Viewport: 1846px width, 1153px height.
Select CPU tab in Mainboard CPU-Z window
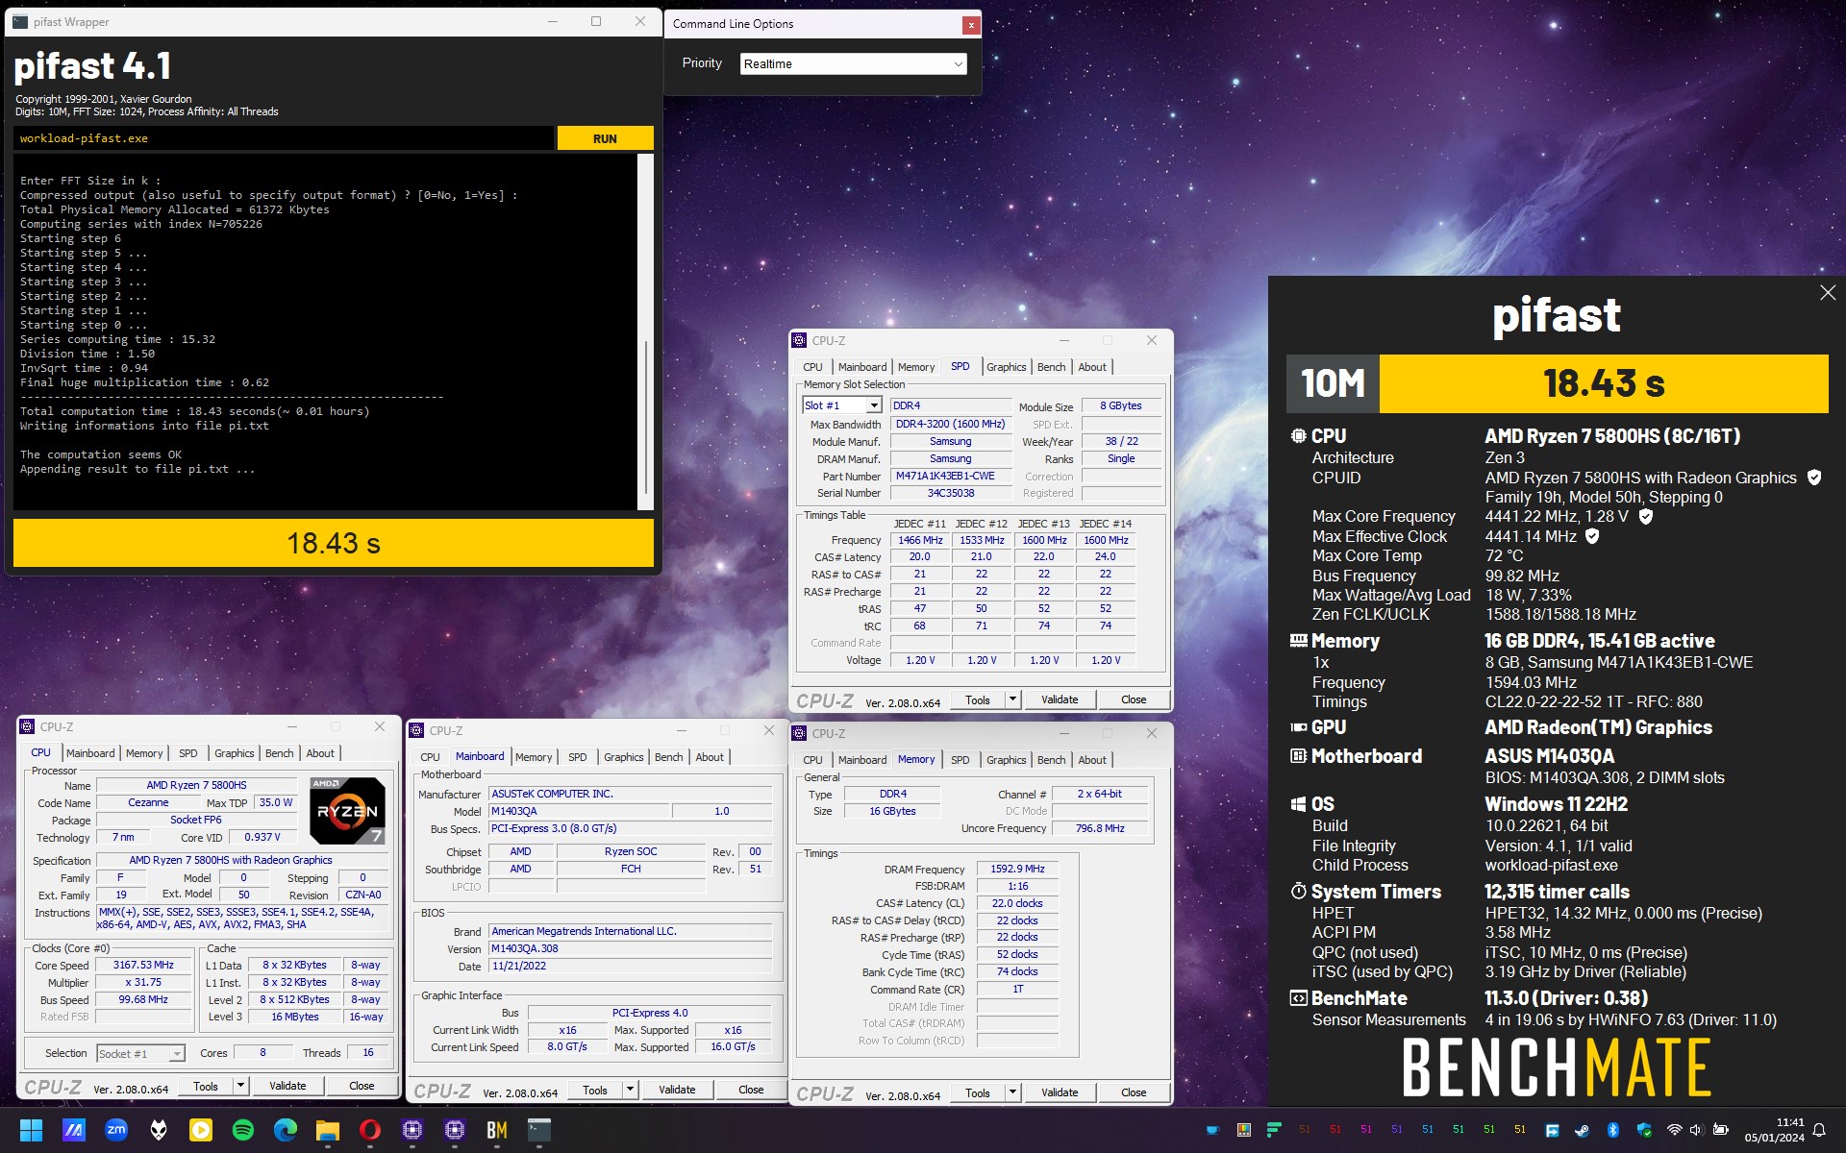pos(430,757)
